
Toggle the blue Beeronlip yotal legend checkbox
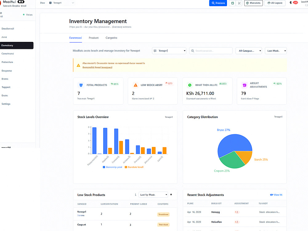point(104,167)
